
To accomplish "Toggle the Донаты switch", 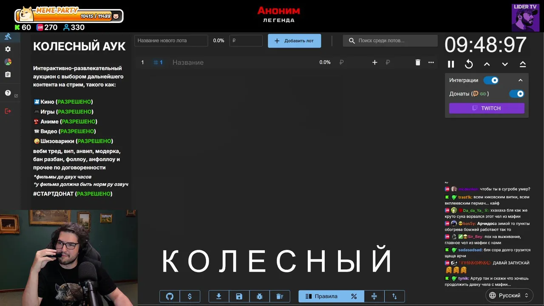I will [x=517, y=94].
